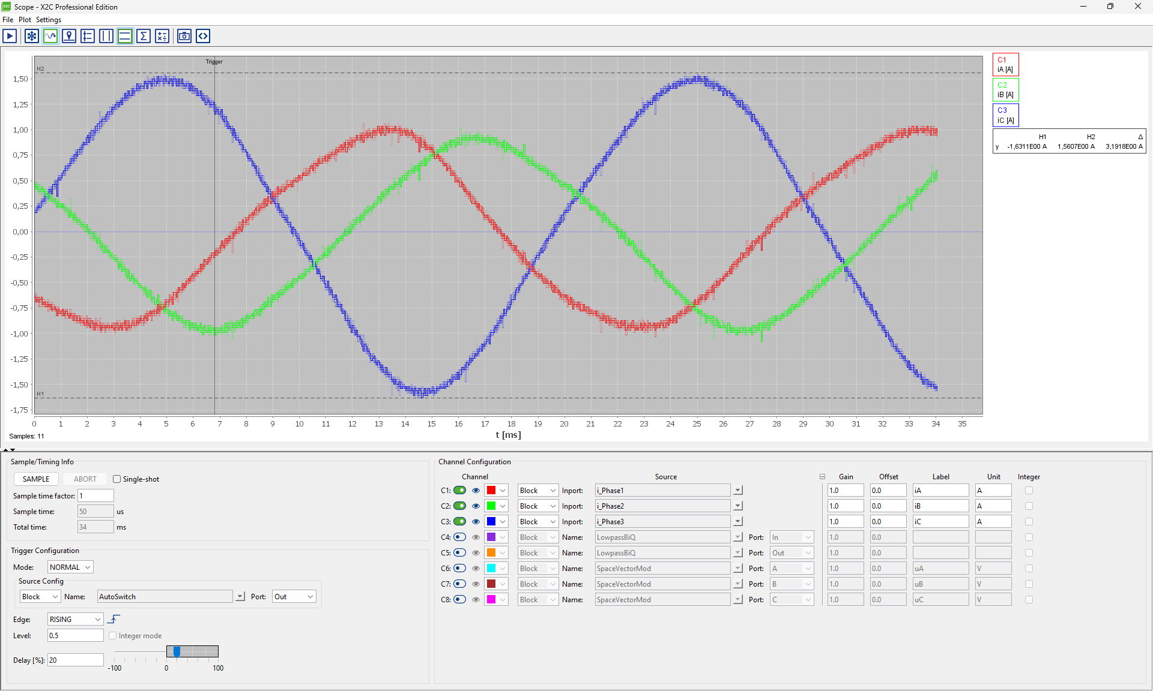Click the camera screenshot toolbar icon
The image size is (1153, 691).
[x=184, y=36]
